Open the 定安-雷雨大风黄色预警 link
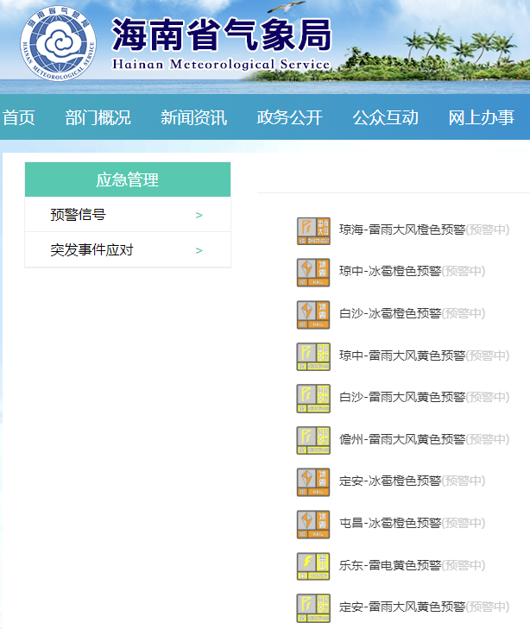 click(402, 607)
